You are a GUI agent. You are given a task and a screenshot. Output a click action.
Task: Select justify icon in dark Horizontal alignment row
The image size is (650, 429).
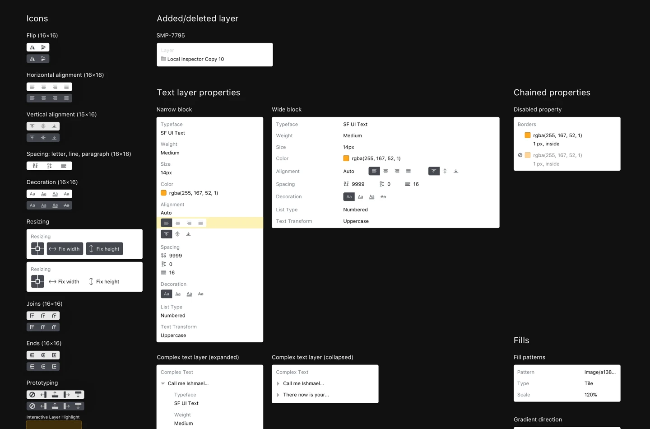tap(66, 98)
